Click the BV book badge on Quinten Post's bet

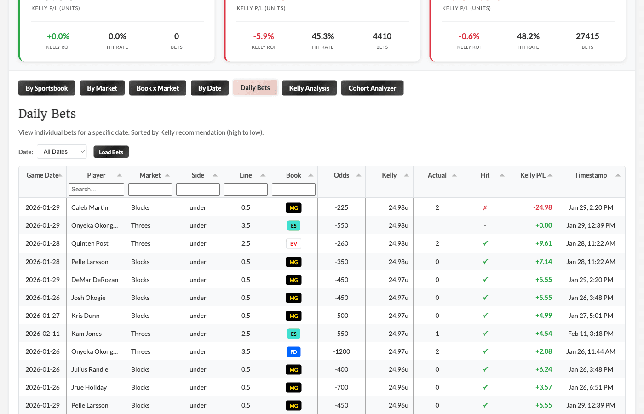click(293, 243)
